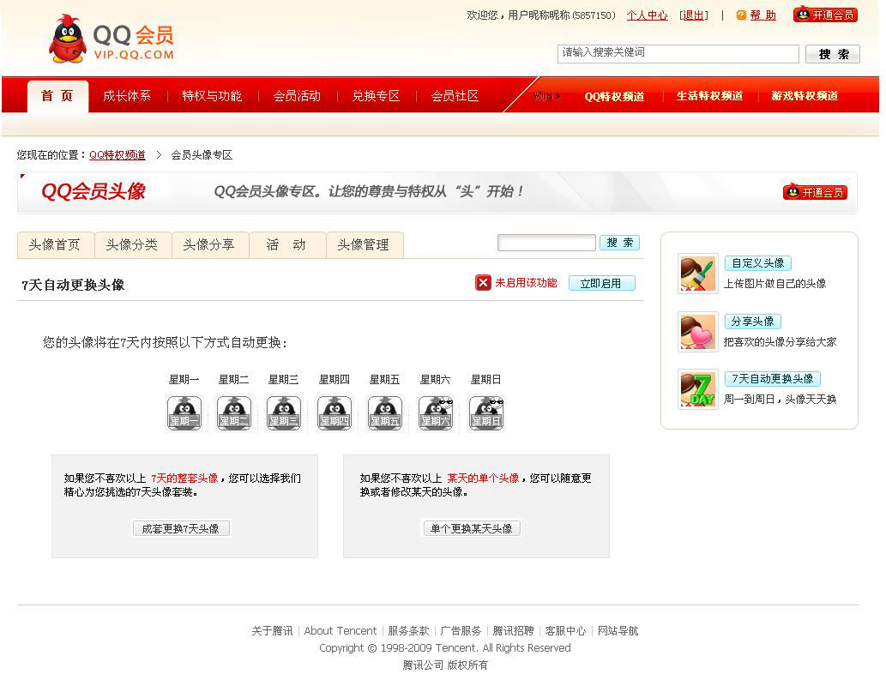Open 广告服务 footer link
The width and height of the screenshot is (886, 680).
pyautogui.click(x=461, y=631)
